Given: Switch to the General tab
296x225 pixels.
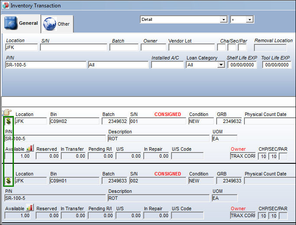Looking at the screenshot, I should click(21, 23).
